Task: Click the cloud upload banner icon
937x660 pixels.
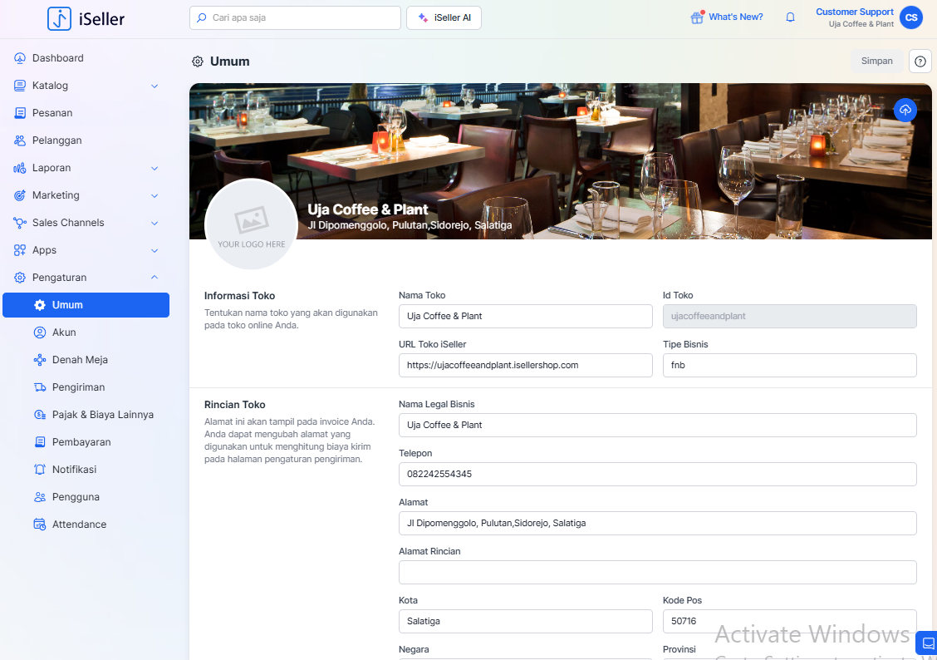Action: click(x=905, y=111)
